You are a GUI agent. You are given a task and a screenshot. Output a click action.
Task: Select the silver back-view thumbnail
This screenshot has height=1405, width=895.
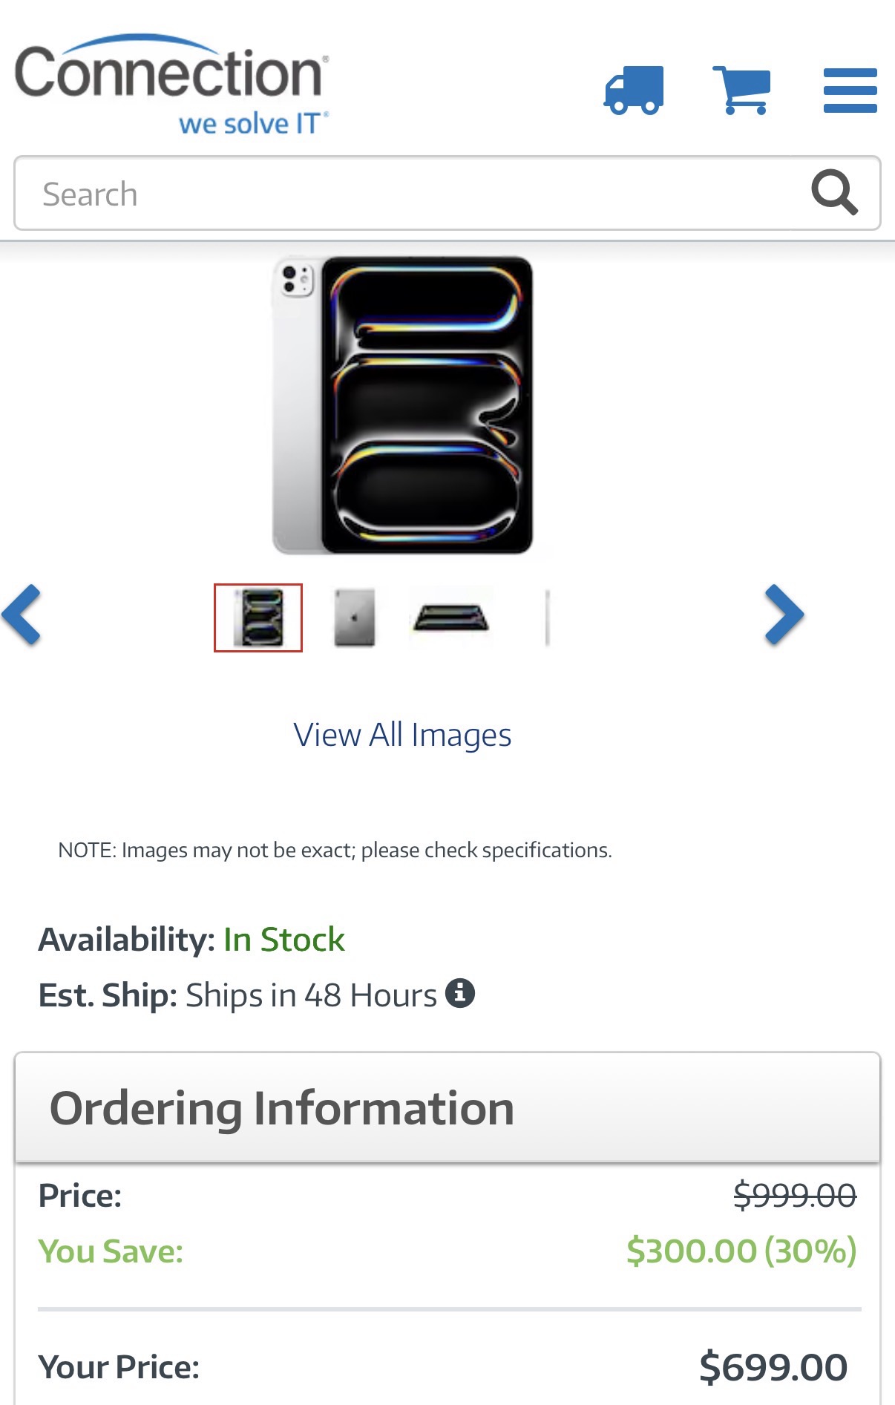[x=355, y=618]
